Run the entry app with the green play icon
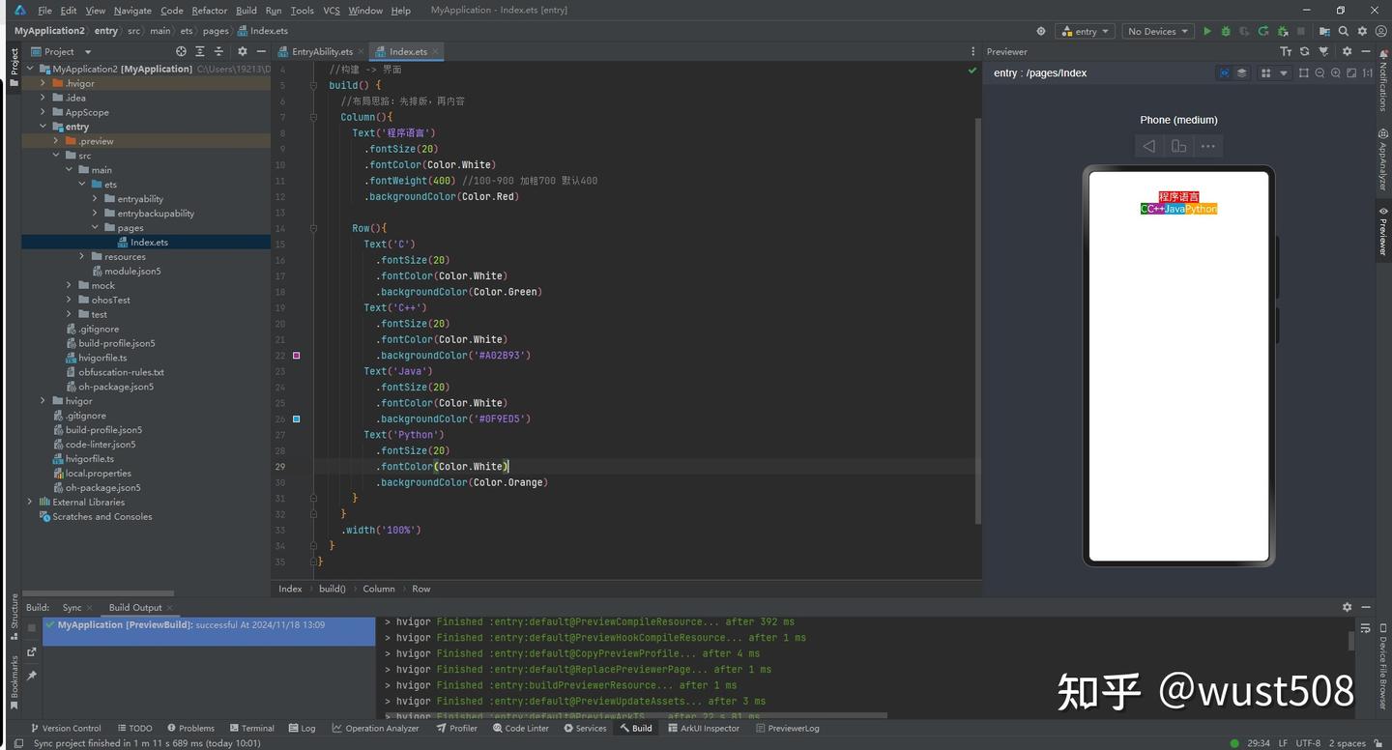The image size is (1392, 750). pos(1206,31)
